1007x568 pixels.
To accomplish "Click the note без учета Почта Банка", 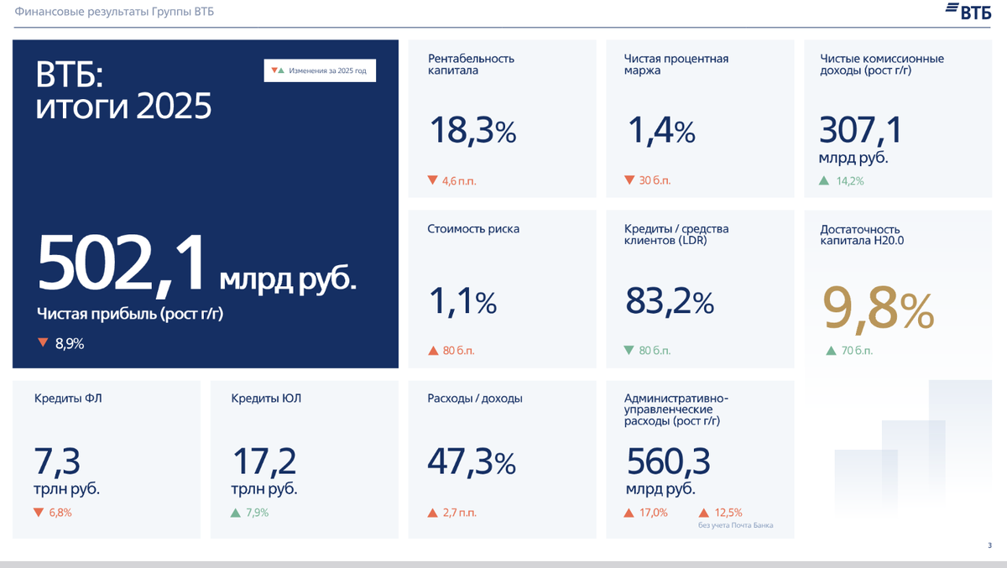I will click(735, 525).
